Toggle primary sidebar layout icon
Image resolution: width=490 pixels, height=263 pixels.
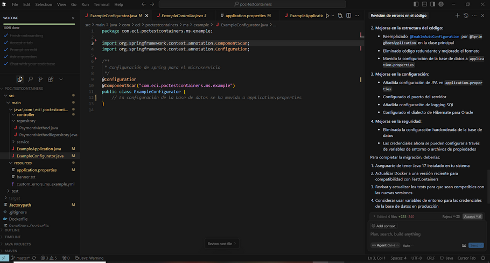click(x=416, y=4)
